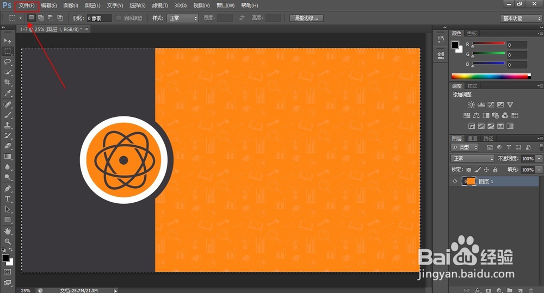Select the Brush tool
544x293 pixels.
point(7,115)
